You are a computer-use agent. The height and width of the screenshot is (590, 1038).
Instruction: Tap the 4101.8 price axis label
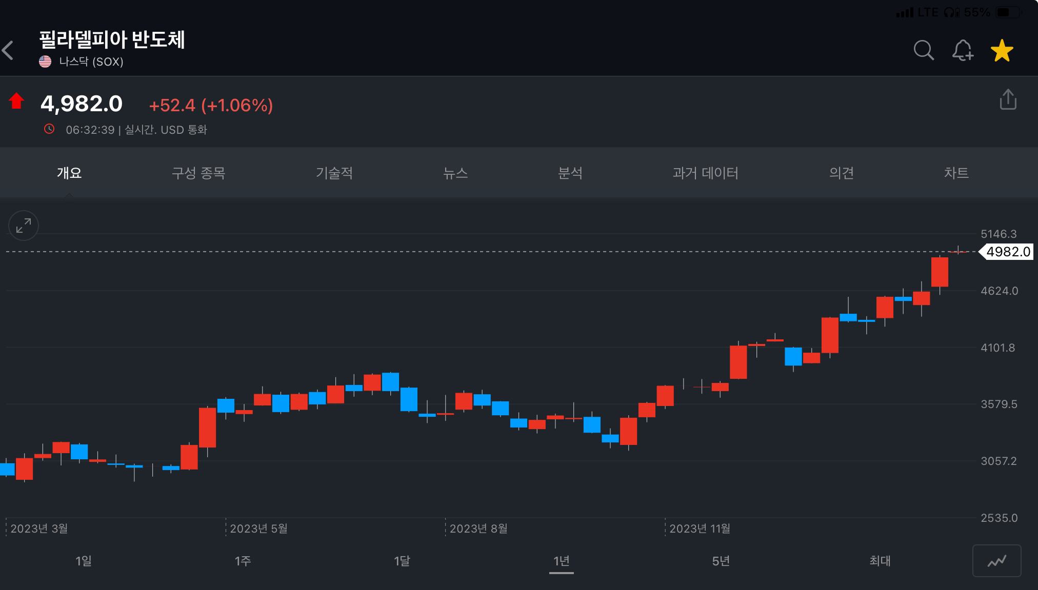point(998,348)
